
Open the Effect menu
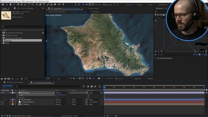24,1
